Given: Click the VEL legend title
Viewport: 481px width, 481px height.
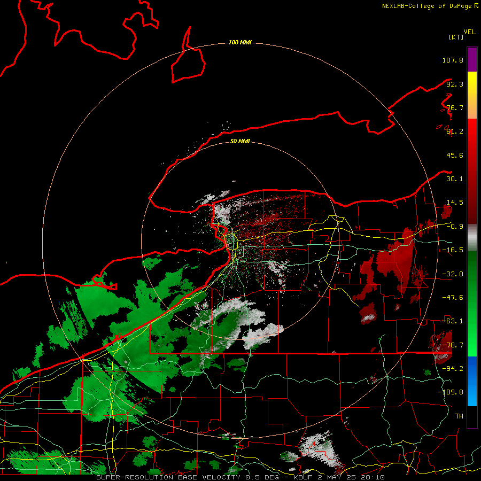Looking at the screenshot, I should click(469, 32).
